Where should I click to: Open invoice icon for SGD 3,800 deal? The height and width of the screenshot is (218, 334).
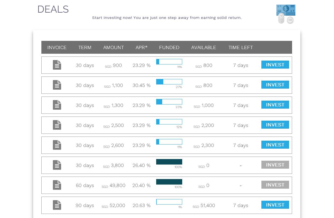57,165
